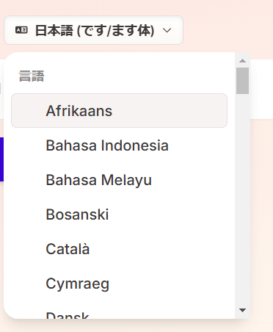Pick Bosanski from the language menu

point(119,214)
